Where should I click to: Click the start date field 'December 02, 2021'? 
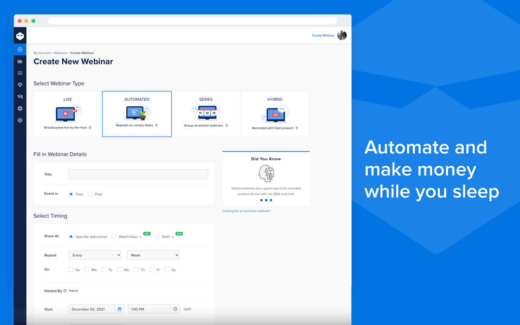(92, 309)
